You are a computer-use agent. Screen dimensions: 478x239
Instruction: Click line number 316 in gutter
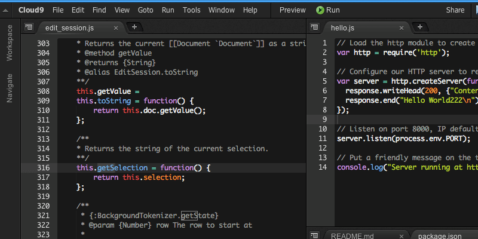(43, 168)
